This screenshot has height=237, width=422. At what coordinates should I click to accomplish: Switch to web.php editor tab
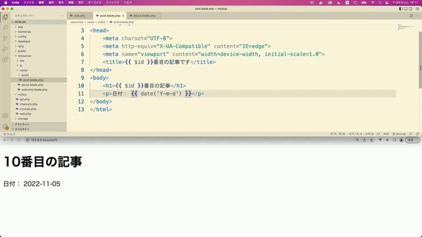(x=79, y=16)
